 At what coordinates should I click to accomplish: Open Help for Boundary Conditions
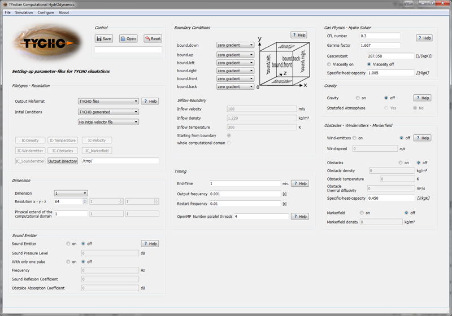coord(299,35)
